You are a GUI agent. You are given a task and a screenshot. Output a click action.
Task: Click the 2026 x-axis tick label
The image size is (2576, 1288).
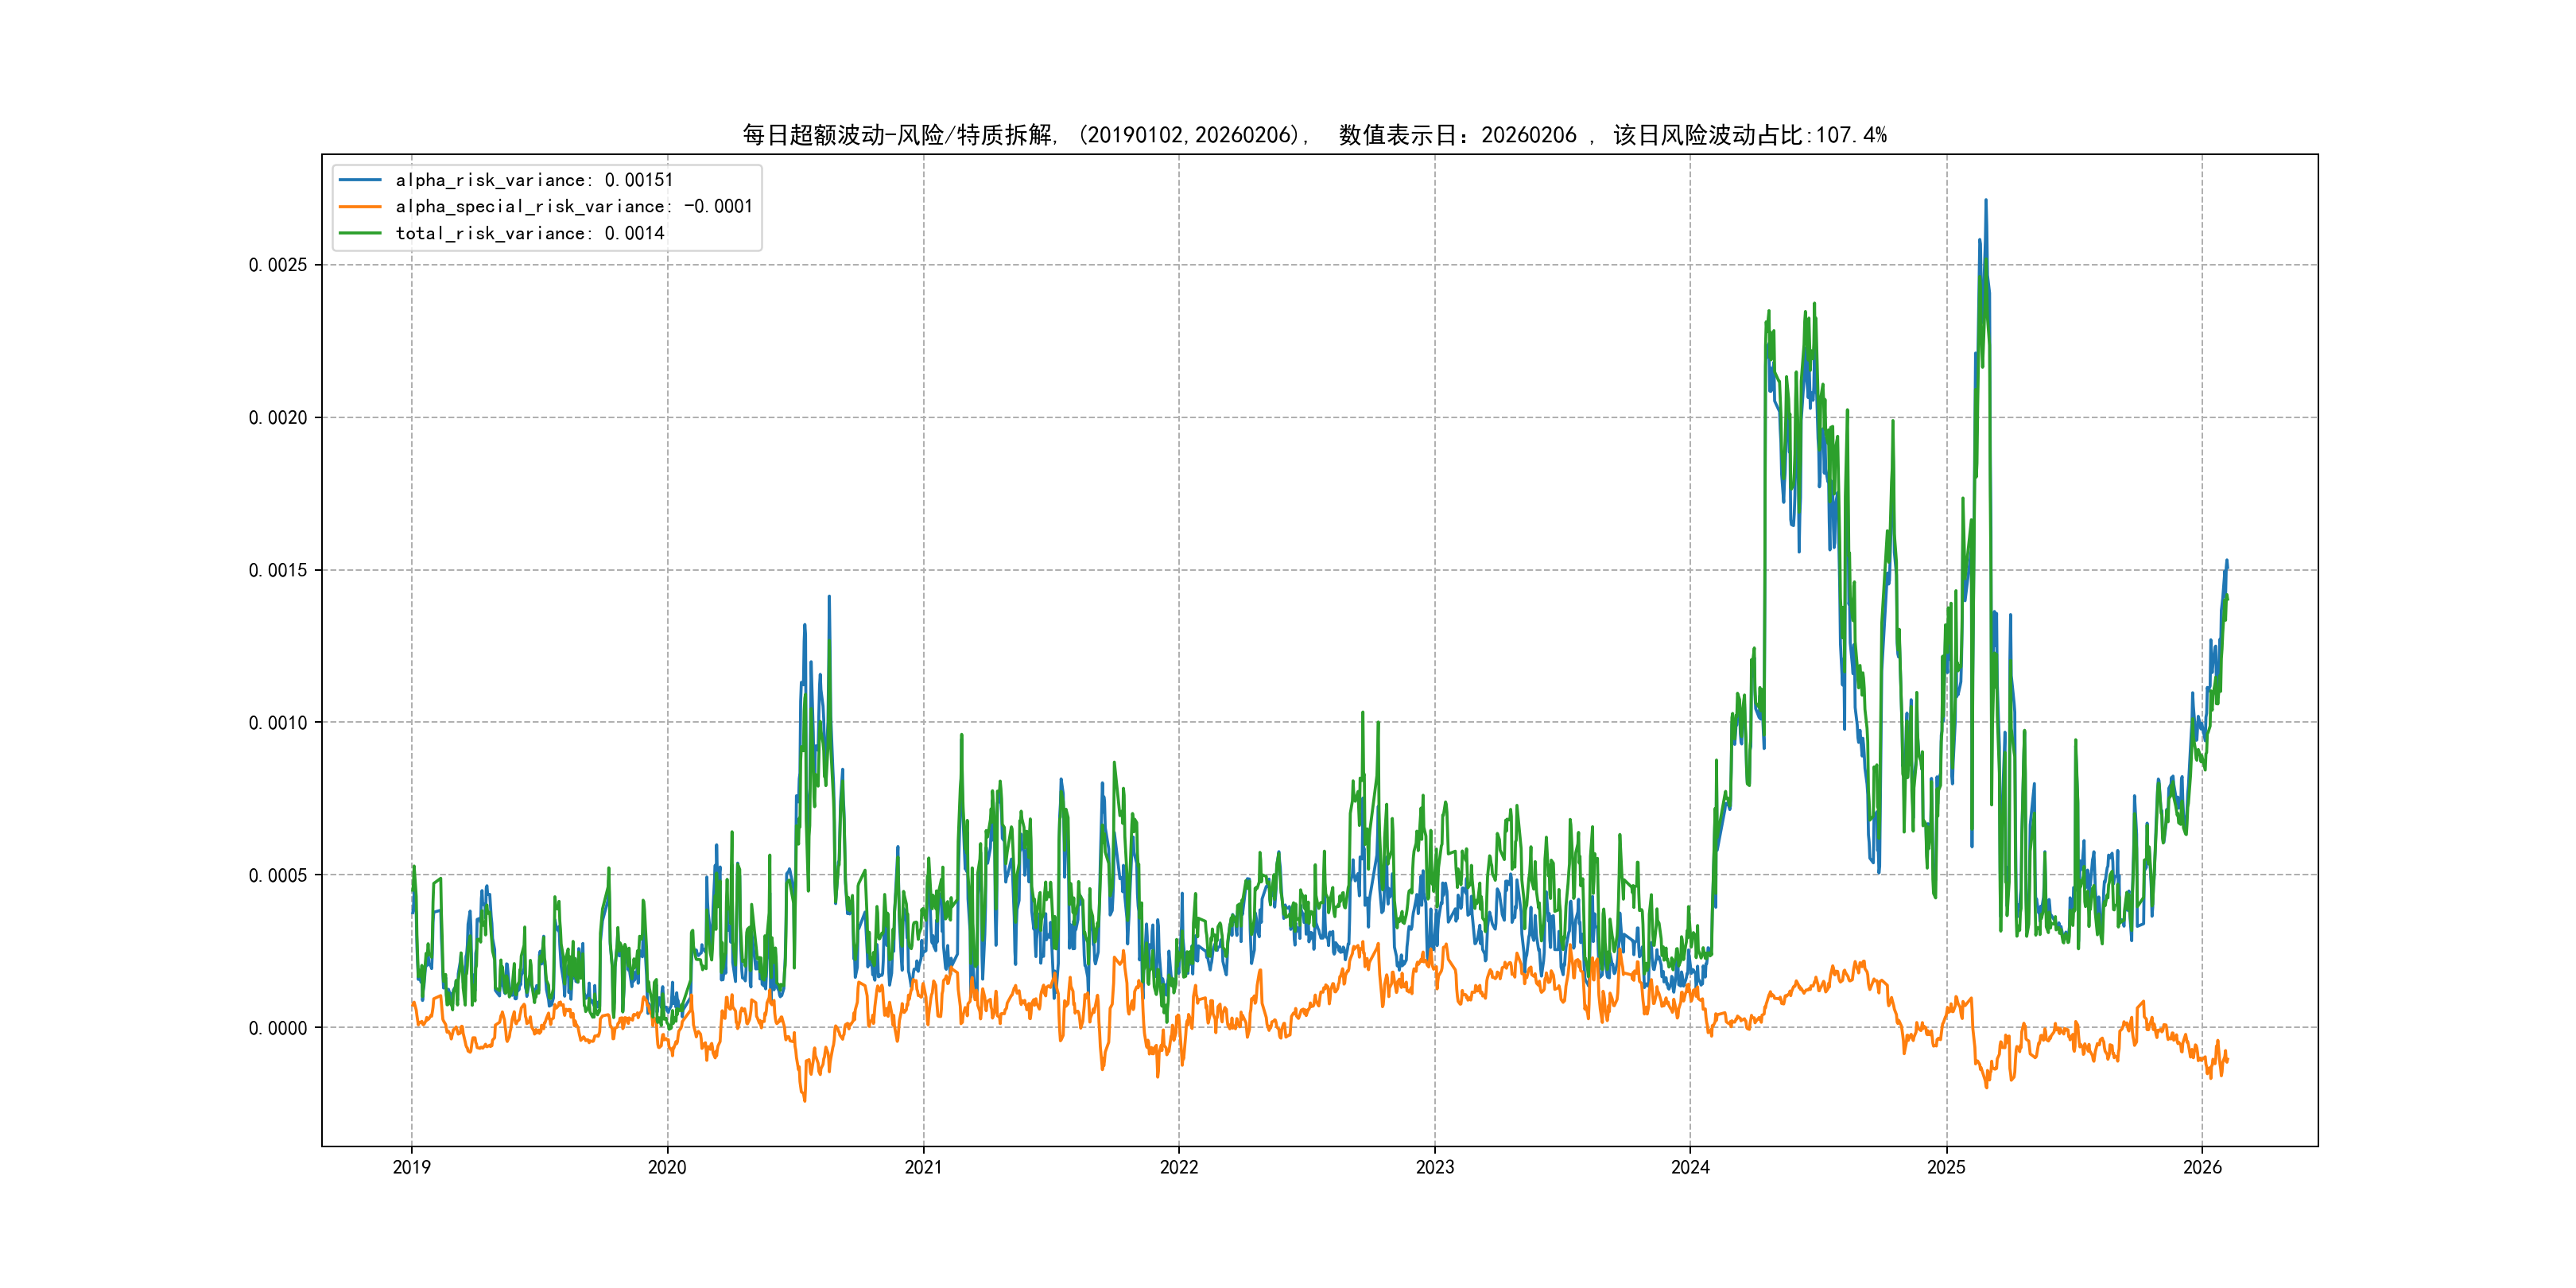coord(2202,1167)
